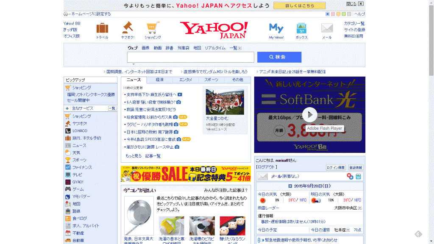434x244 pixels.
Task: Choose the pink page theme color swatch
Action: point(333,14)
